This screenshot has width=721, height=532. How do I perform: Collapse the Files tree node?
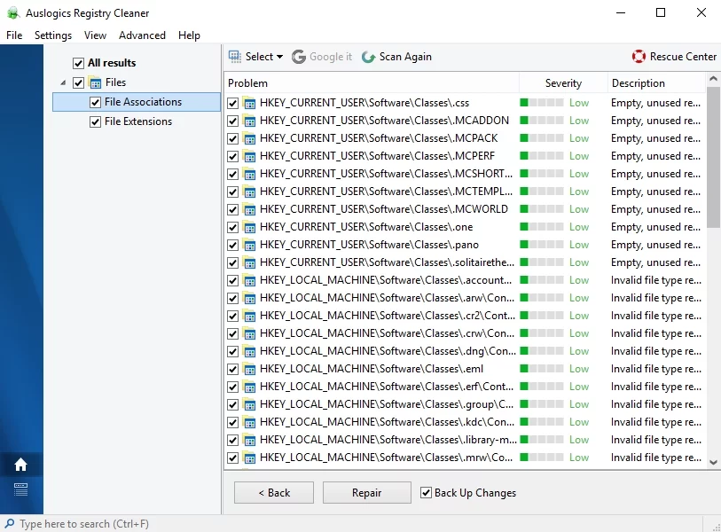(x=63, y=82)
